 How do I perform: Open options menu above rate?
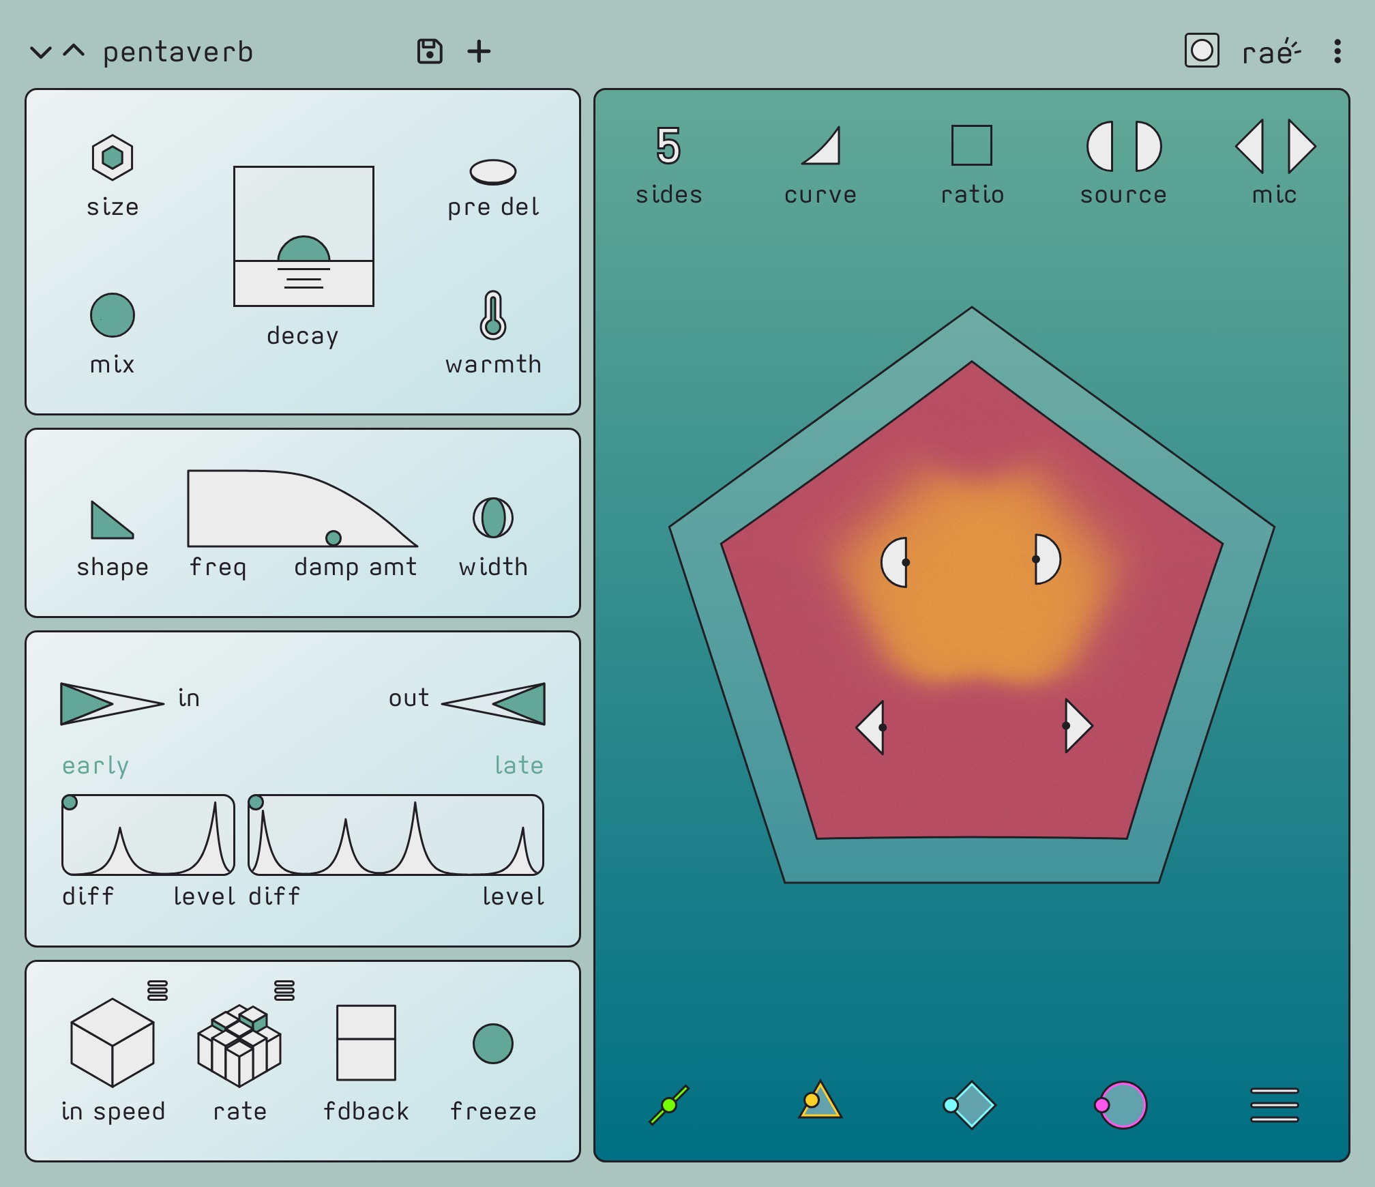pos(284,990)
